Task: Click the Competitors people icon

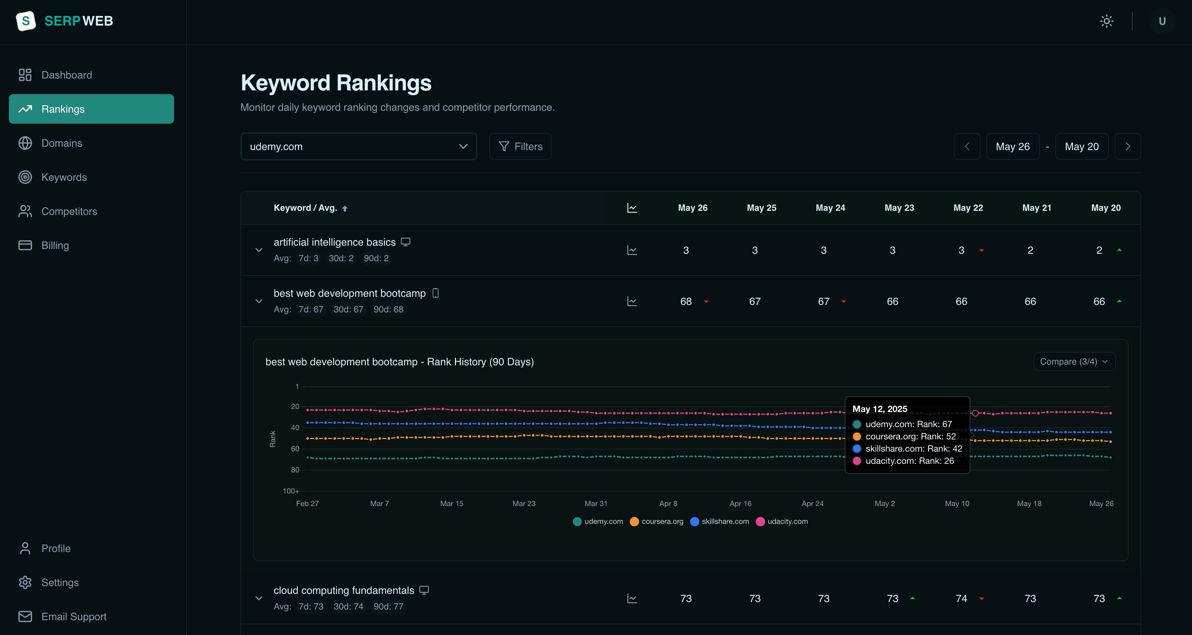Action: tap(25, 212)
